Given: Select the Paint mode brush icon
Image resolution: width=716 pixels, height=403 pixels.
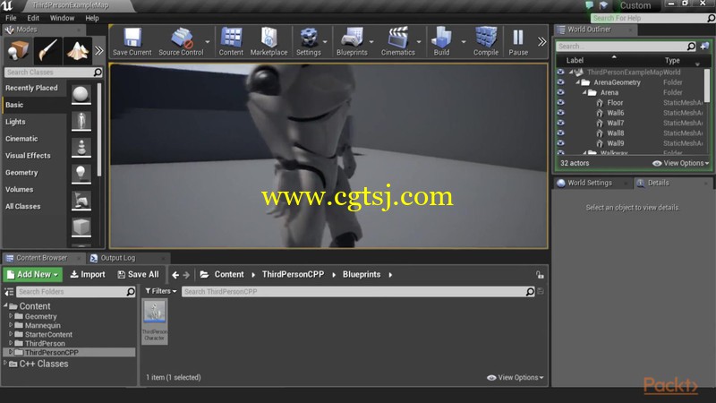Looking at the screenshot, I should [47, 50].
